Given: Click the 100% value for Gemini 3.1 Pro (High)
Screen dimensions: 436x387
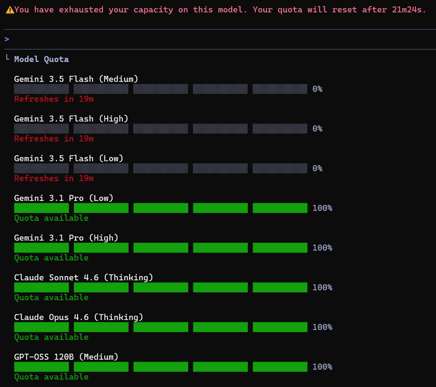Looking at the screenshot, I should tap(322, 248).
